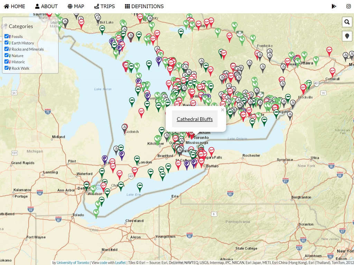Select the gray Rocks marker near Goderich
Viewport: 354px width, 265px height.
pos(124,128)
